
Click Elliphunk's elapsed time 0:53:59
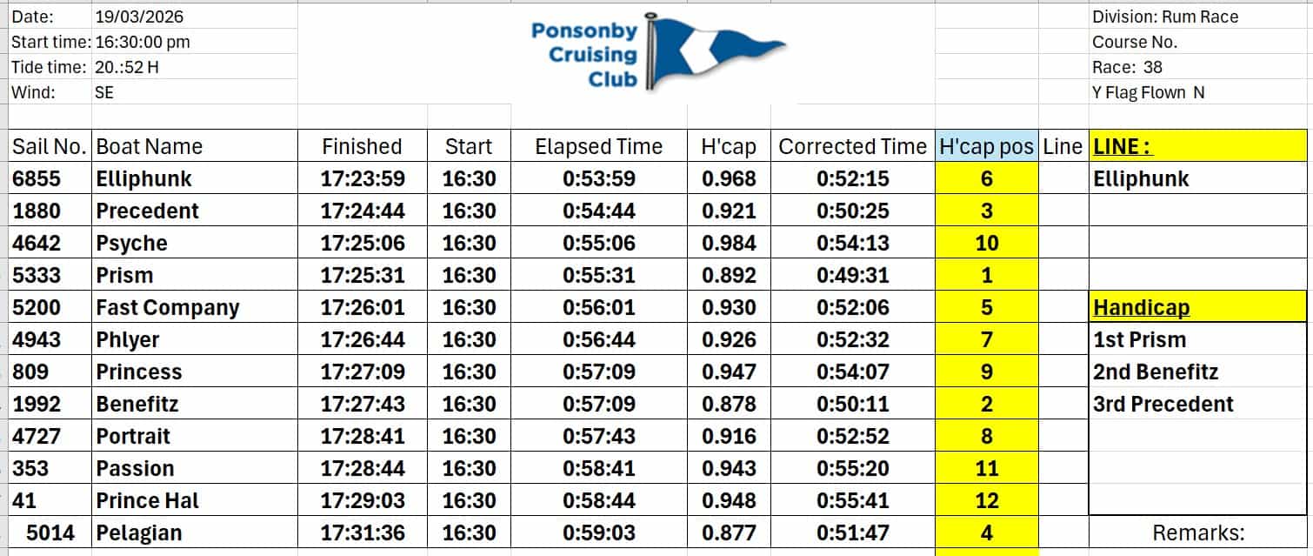(598, 179)
